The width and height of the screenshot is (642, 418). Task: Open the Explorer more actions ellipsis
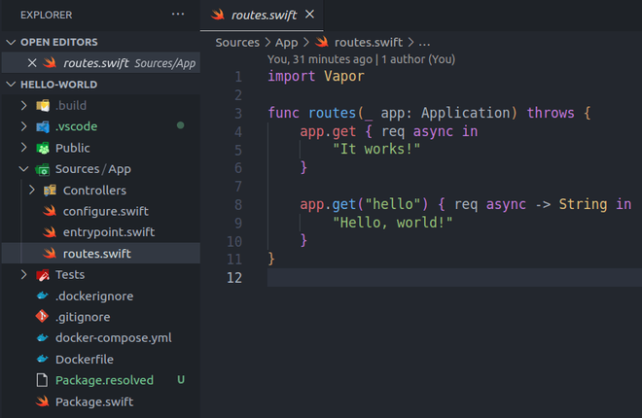pos(177,15)
